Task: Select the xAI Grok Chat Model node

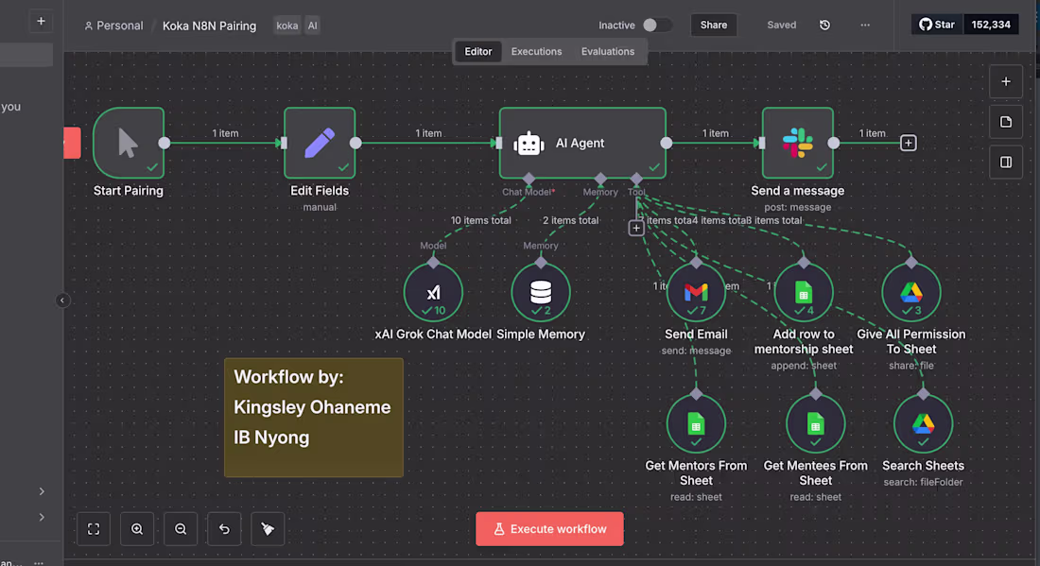Action: coord(433,291)
